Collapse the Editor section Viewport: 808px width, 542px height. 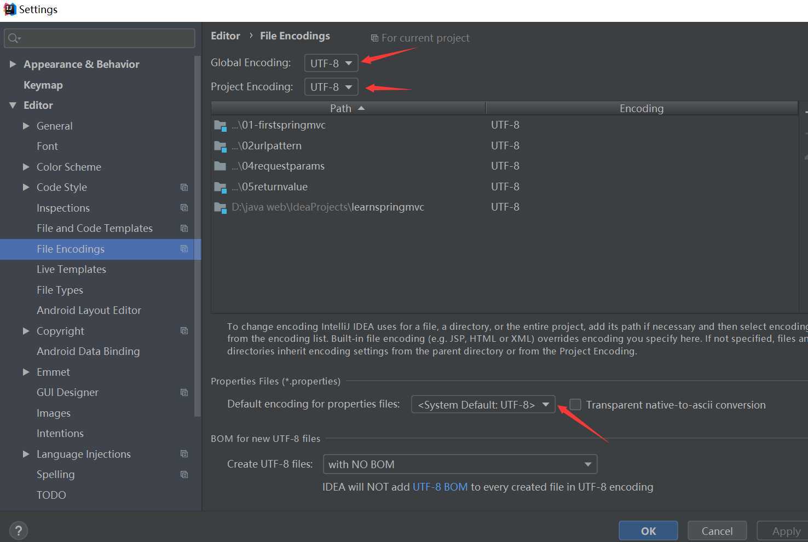(13, 105)
